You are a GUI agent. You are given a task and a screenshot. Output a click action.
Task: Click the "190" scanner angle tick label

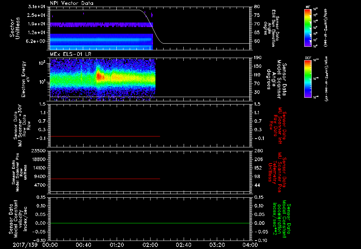point(258,58)
